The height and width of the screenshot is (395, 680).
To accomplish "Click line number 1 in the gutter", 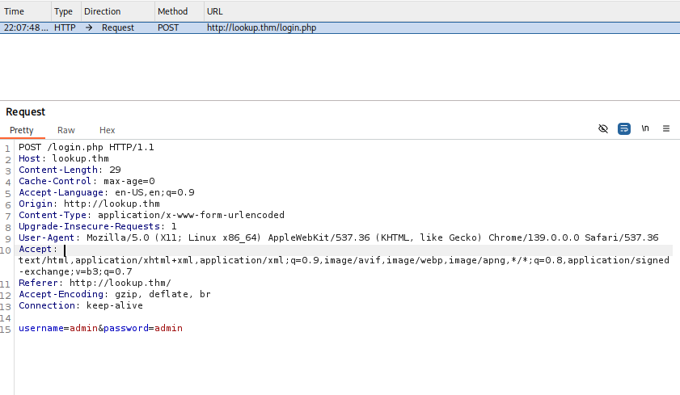I will tap(7, 149).
